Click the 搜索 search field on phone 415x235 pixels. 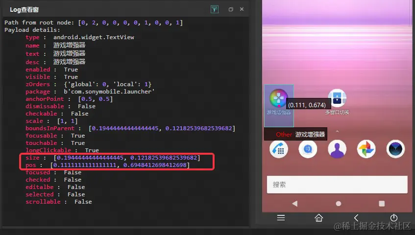[x=337, y=185]
